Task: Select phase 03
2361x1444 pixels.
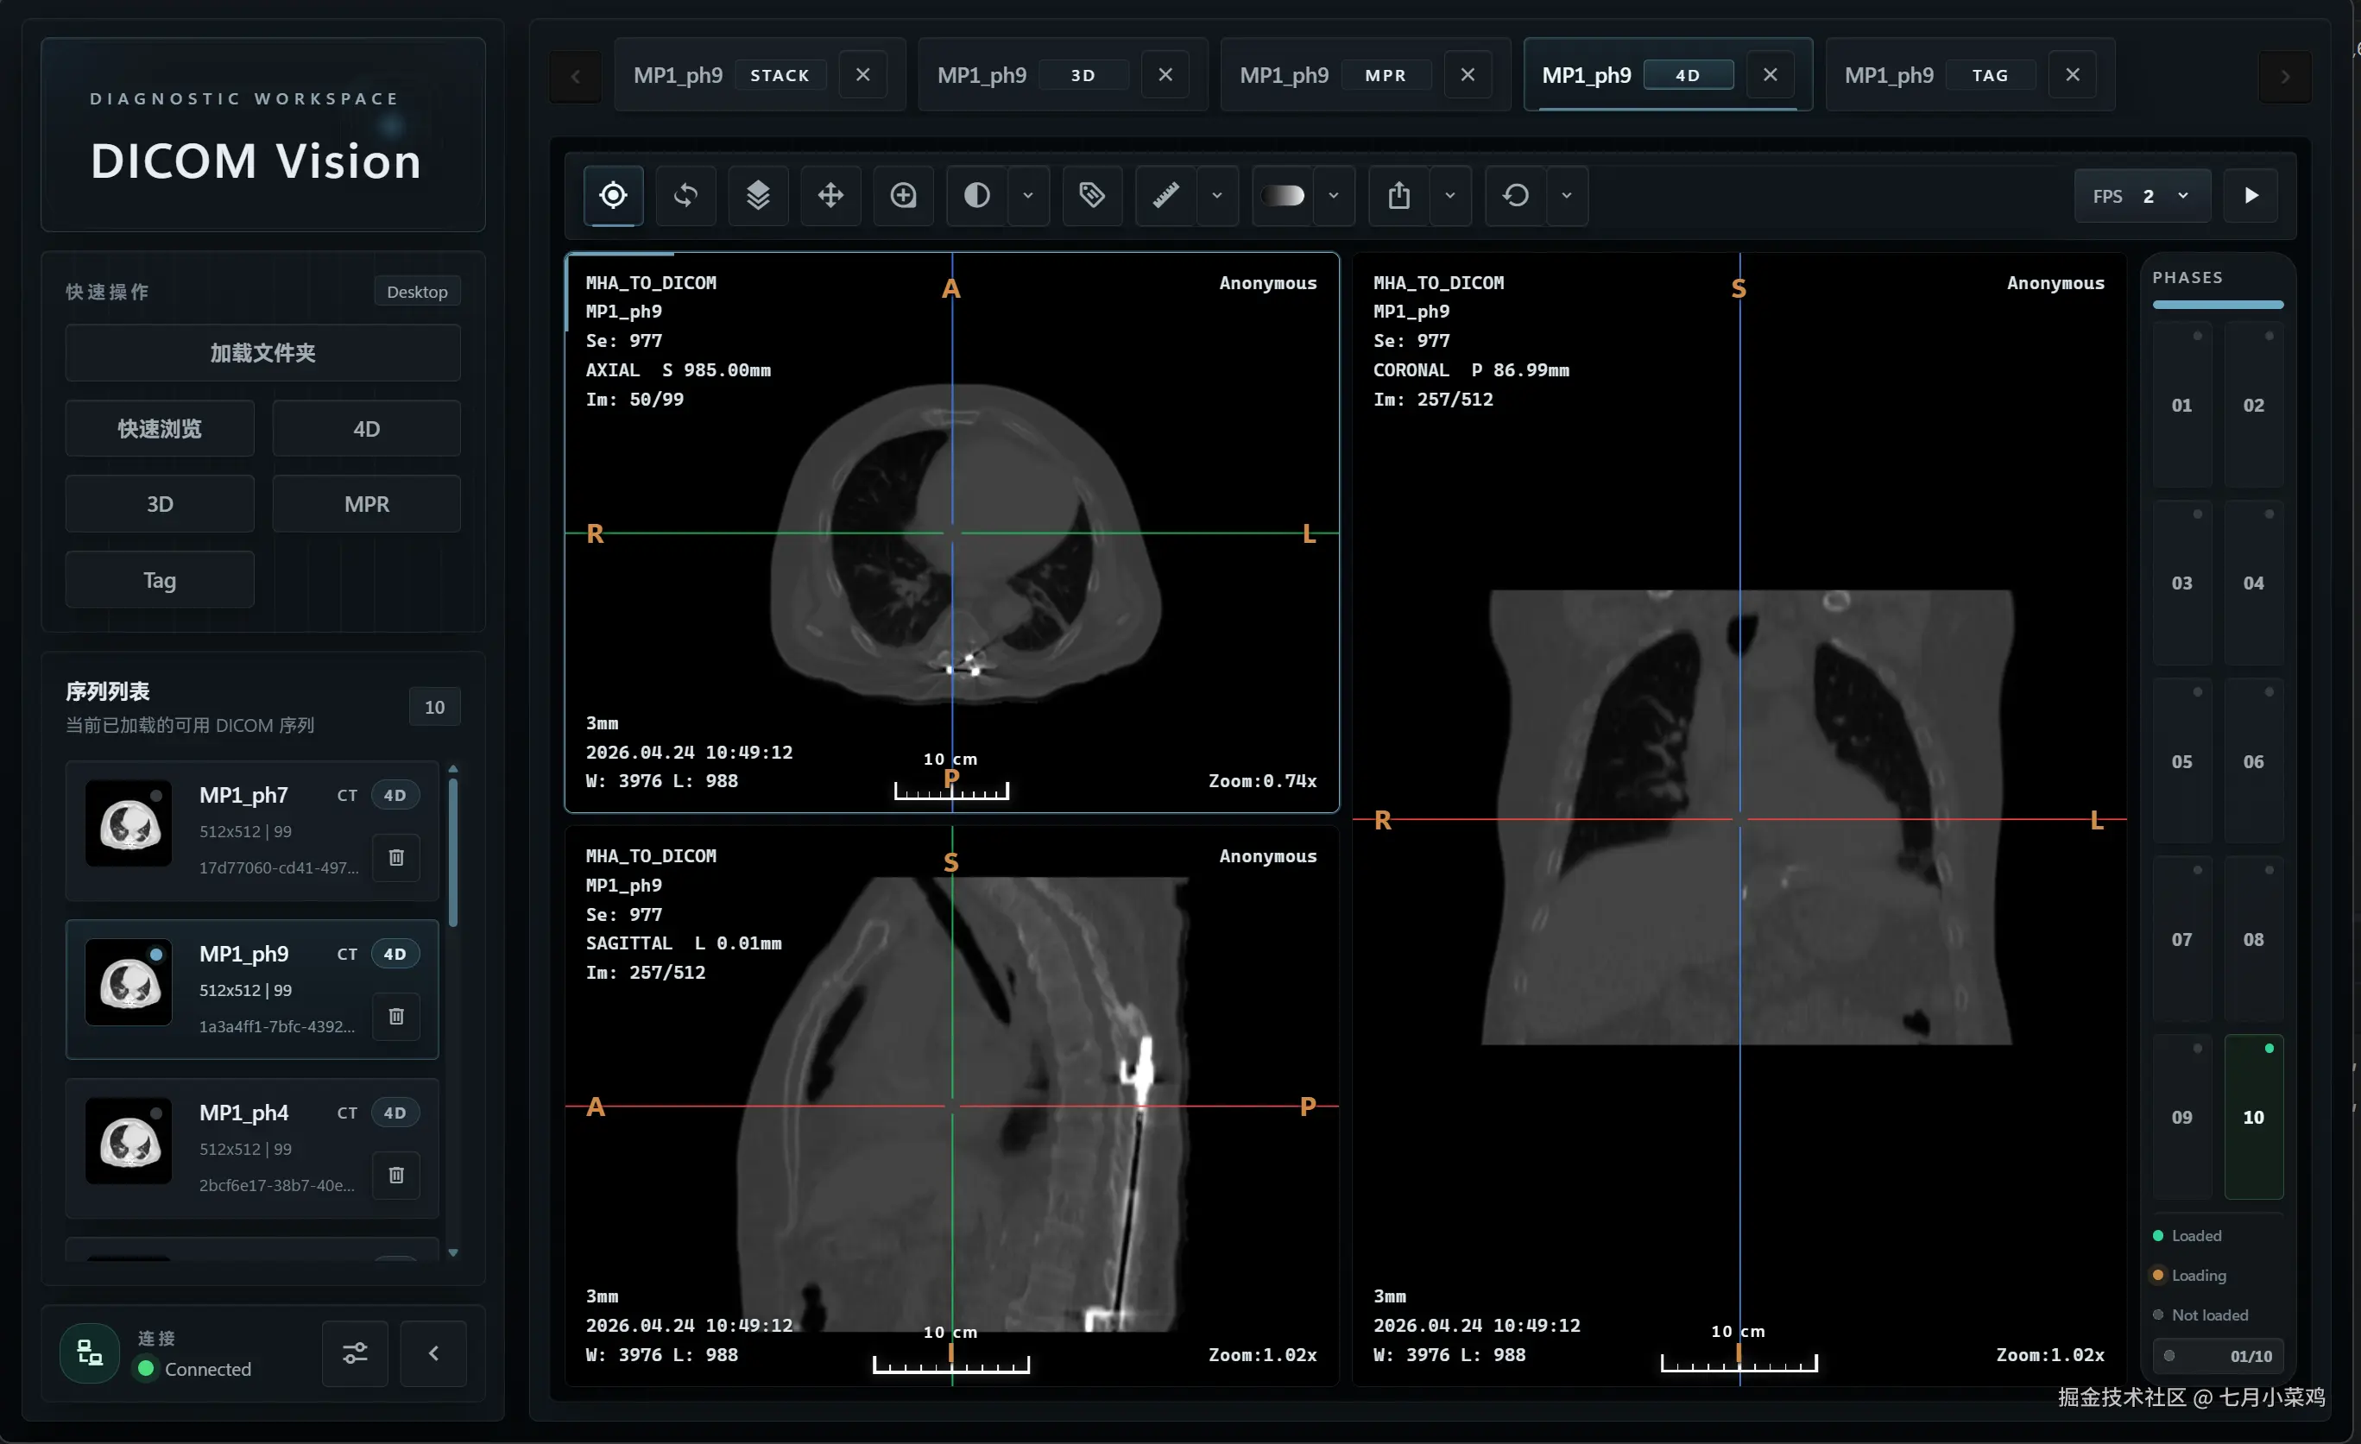Action: coord(2181,583)
